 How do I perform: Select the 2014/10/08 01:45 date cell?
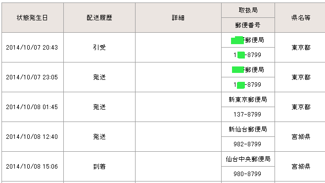[x=32, y=107]
